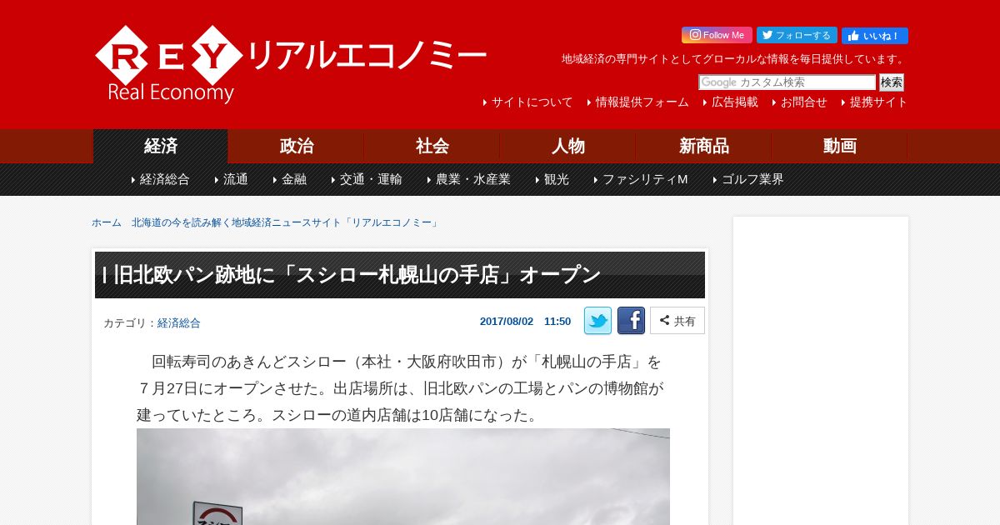The image size is (1000, 525).
Task: Select the 社会 main tab
Action: coord(432,146)
